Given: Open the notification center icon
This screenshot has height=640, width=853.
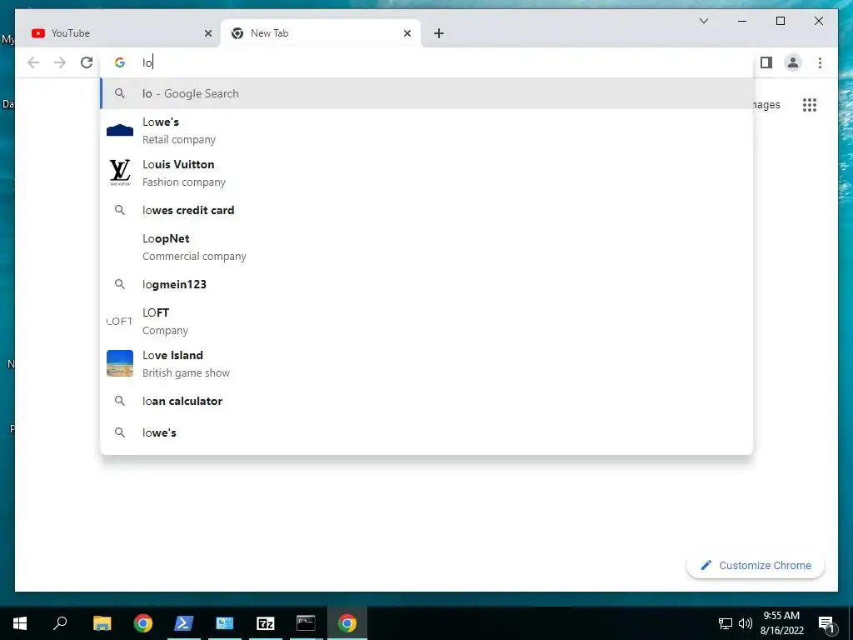Looking at the screenshot, I should (x=826, y=623).
